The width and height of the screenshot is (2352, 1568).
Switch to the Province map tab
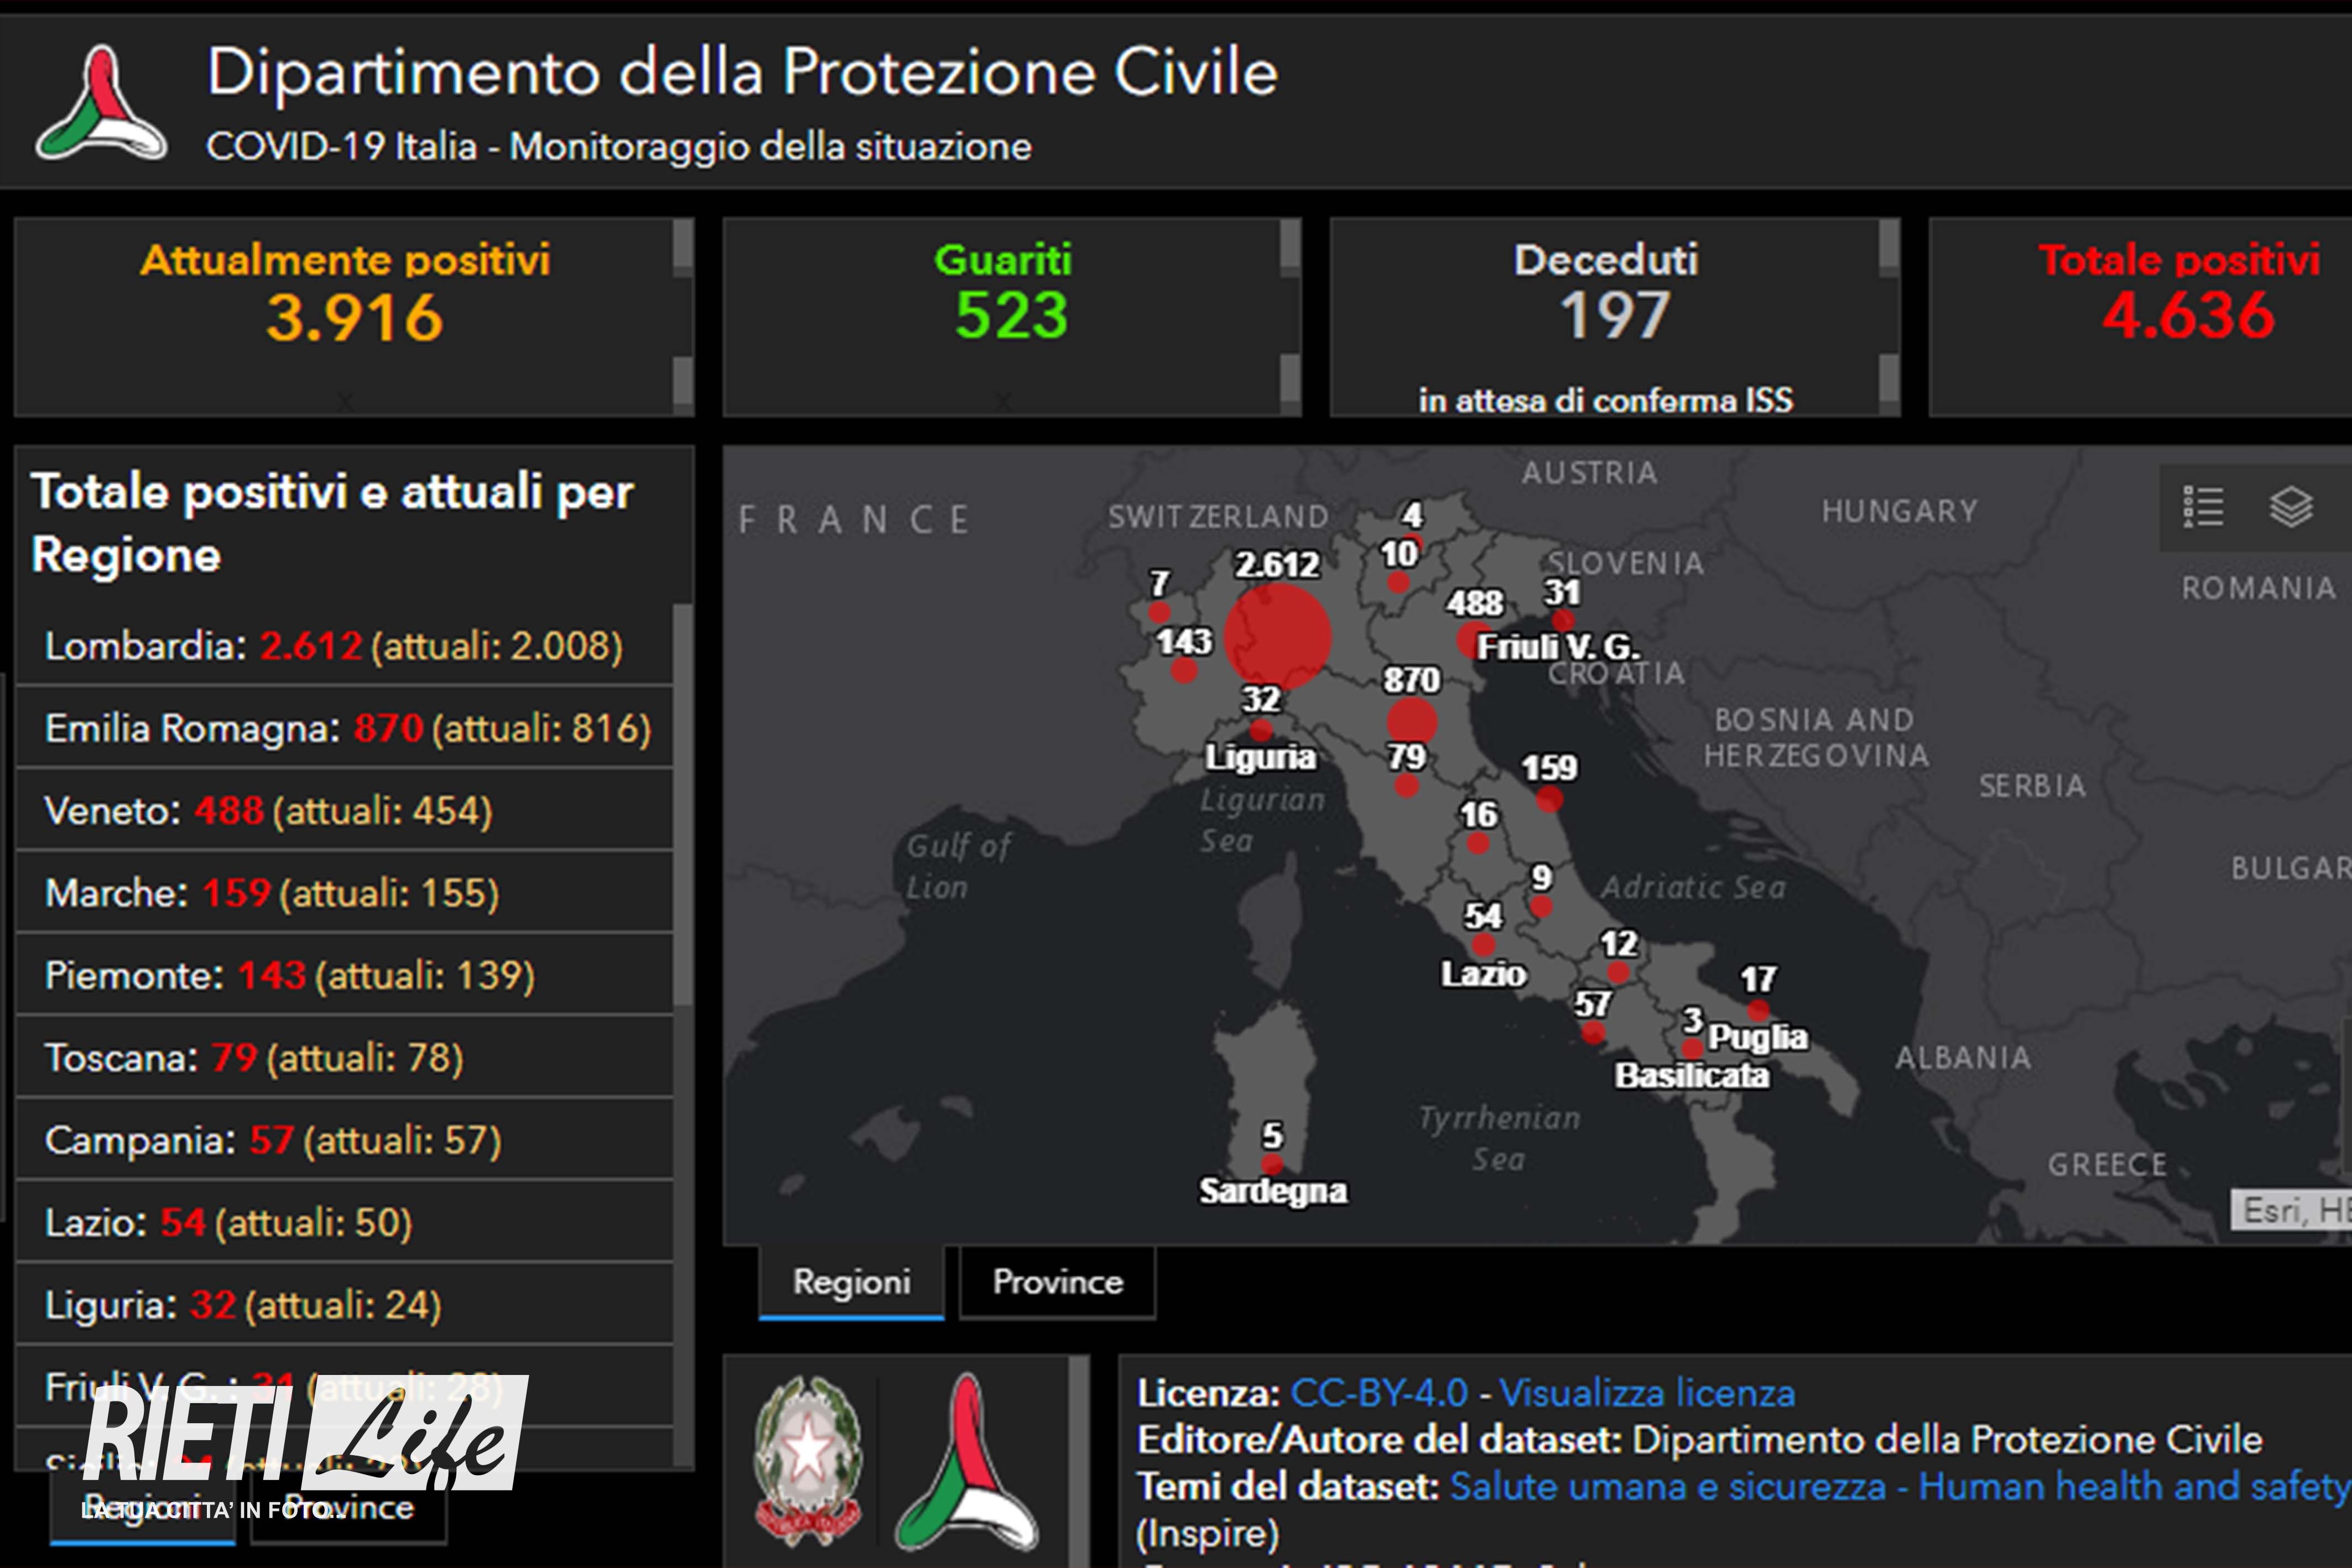(1057, 1282)
